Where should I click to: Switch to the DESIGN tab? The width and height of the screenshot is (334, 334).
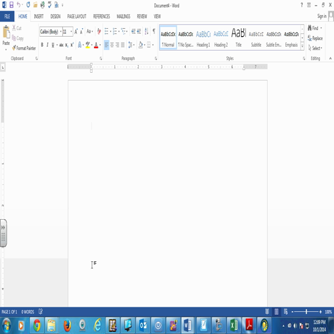pyautogui.click(x=55, y=17)
